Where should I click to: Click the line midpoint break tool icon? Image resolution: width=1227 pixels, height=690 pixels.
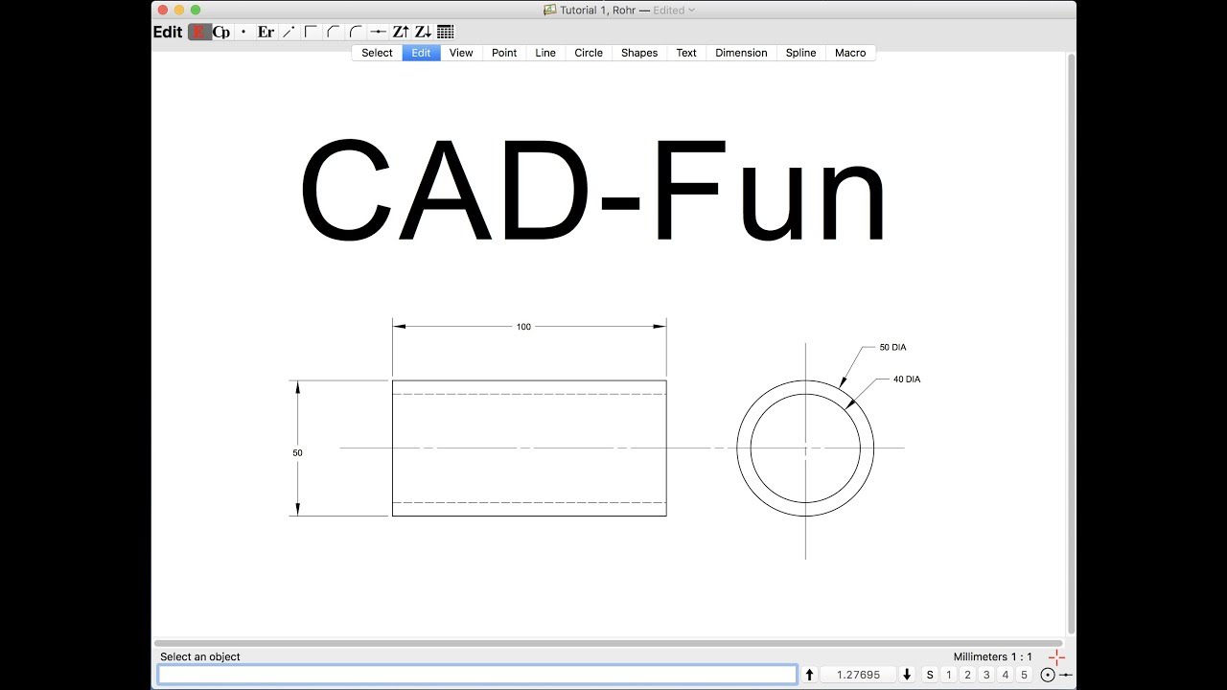378,32
